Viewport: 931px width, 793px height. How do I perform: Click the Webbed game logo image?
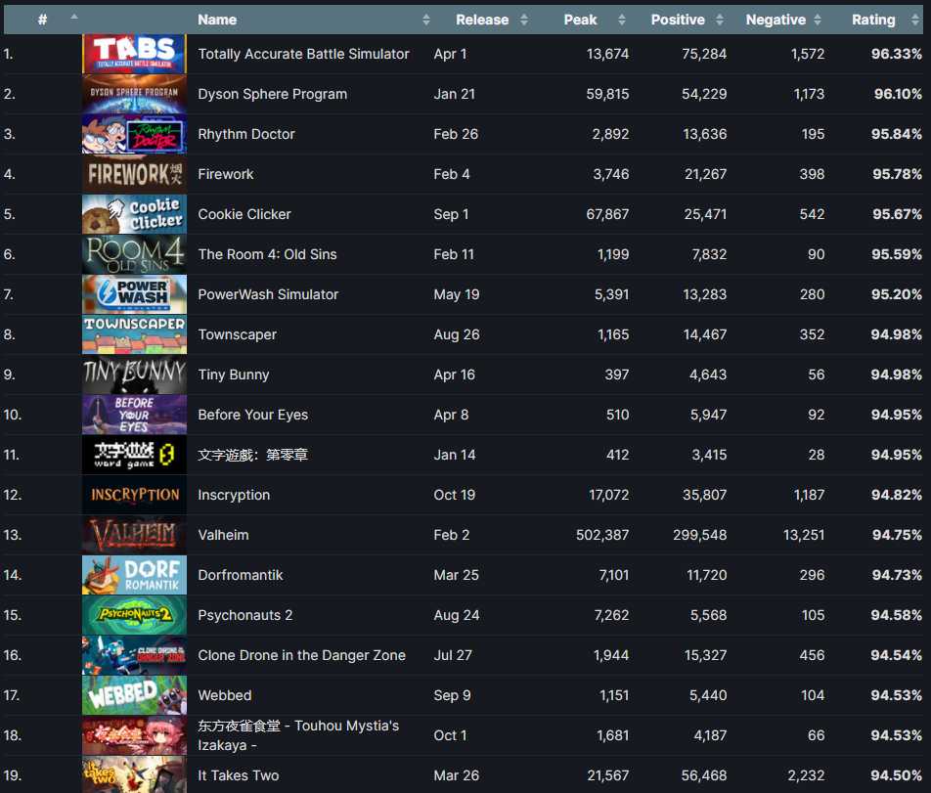coord(134,695)
